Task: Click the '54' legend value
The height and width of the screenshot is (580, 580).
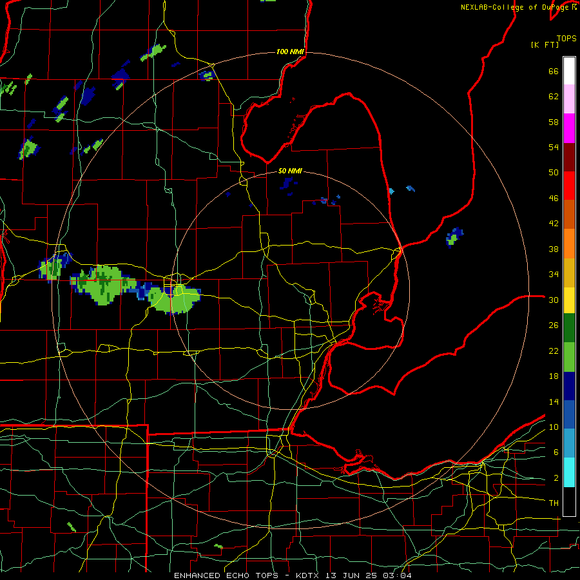Action: click(x=554, y=147)
